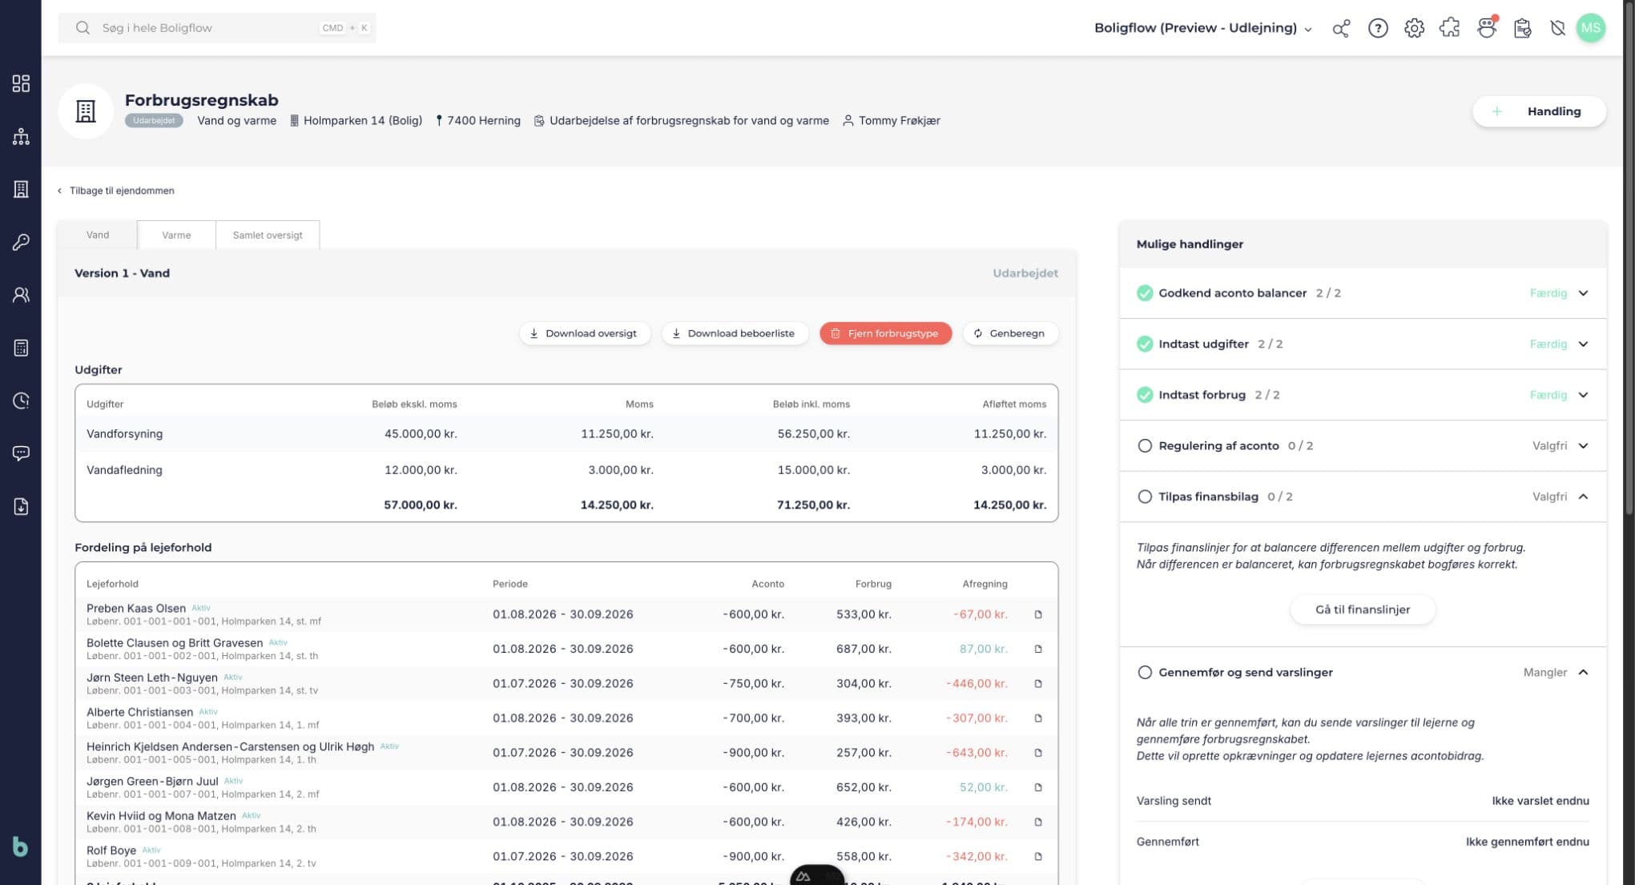Open the puzzle piece integrations icon
The image size is (1635, 885).
(1450, 28)
